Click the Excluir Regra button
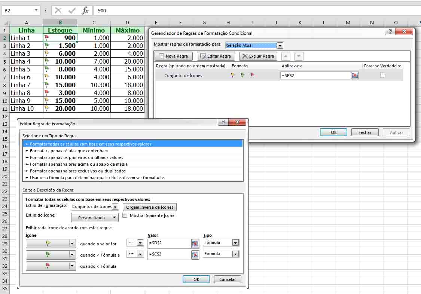 (x=258, y=56)
